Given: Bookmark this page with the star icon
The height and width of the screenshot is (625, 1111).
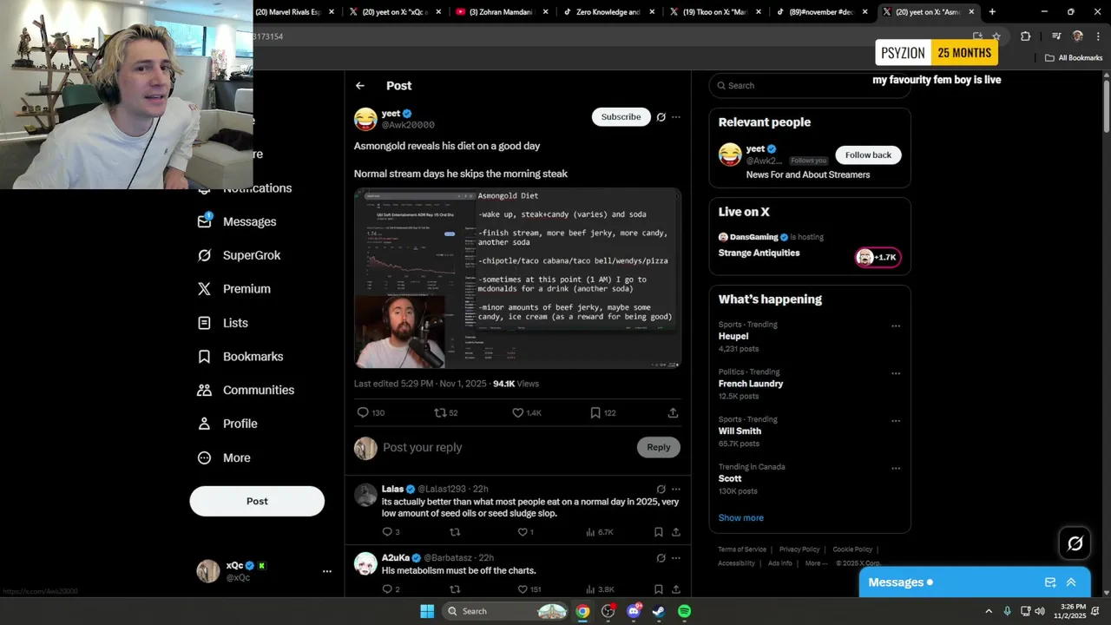Looking at the screenshot, I should click(x=996, y=36).
